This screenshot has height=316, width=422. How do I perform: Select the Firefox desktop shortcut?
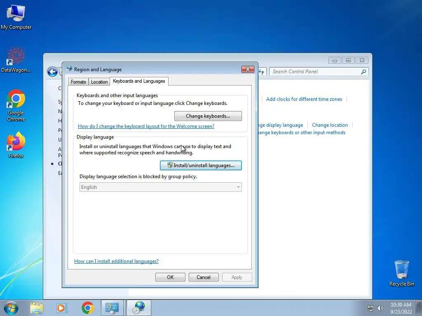pyautogui.click(x=16, y=144)
